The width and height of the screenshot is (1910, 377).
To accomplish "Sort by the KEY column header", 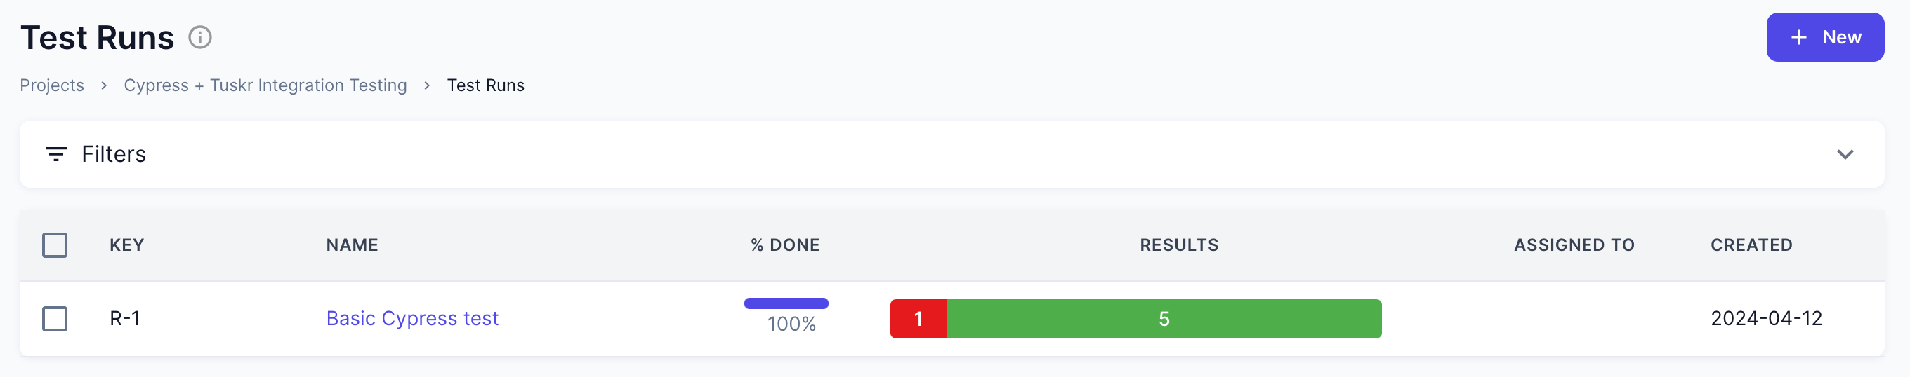I will point(127,245).
